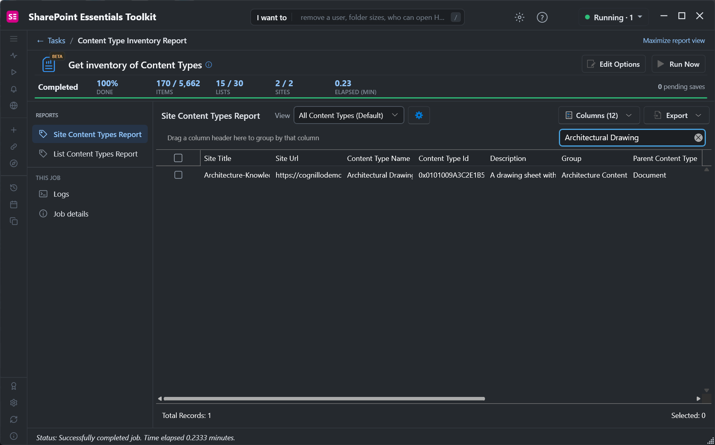Open the hamburger menu in the sidebar
This screenshot has height=445, width=715.
tap(14, 39)
